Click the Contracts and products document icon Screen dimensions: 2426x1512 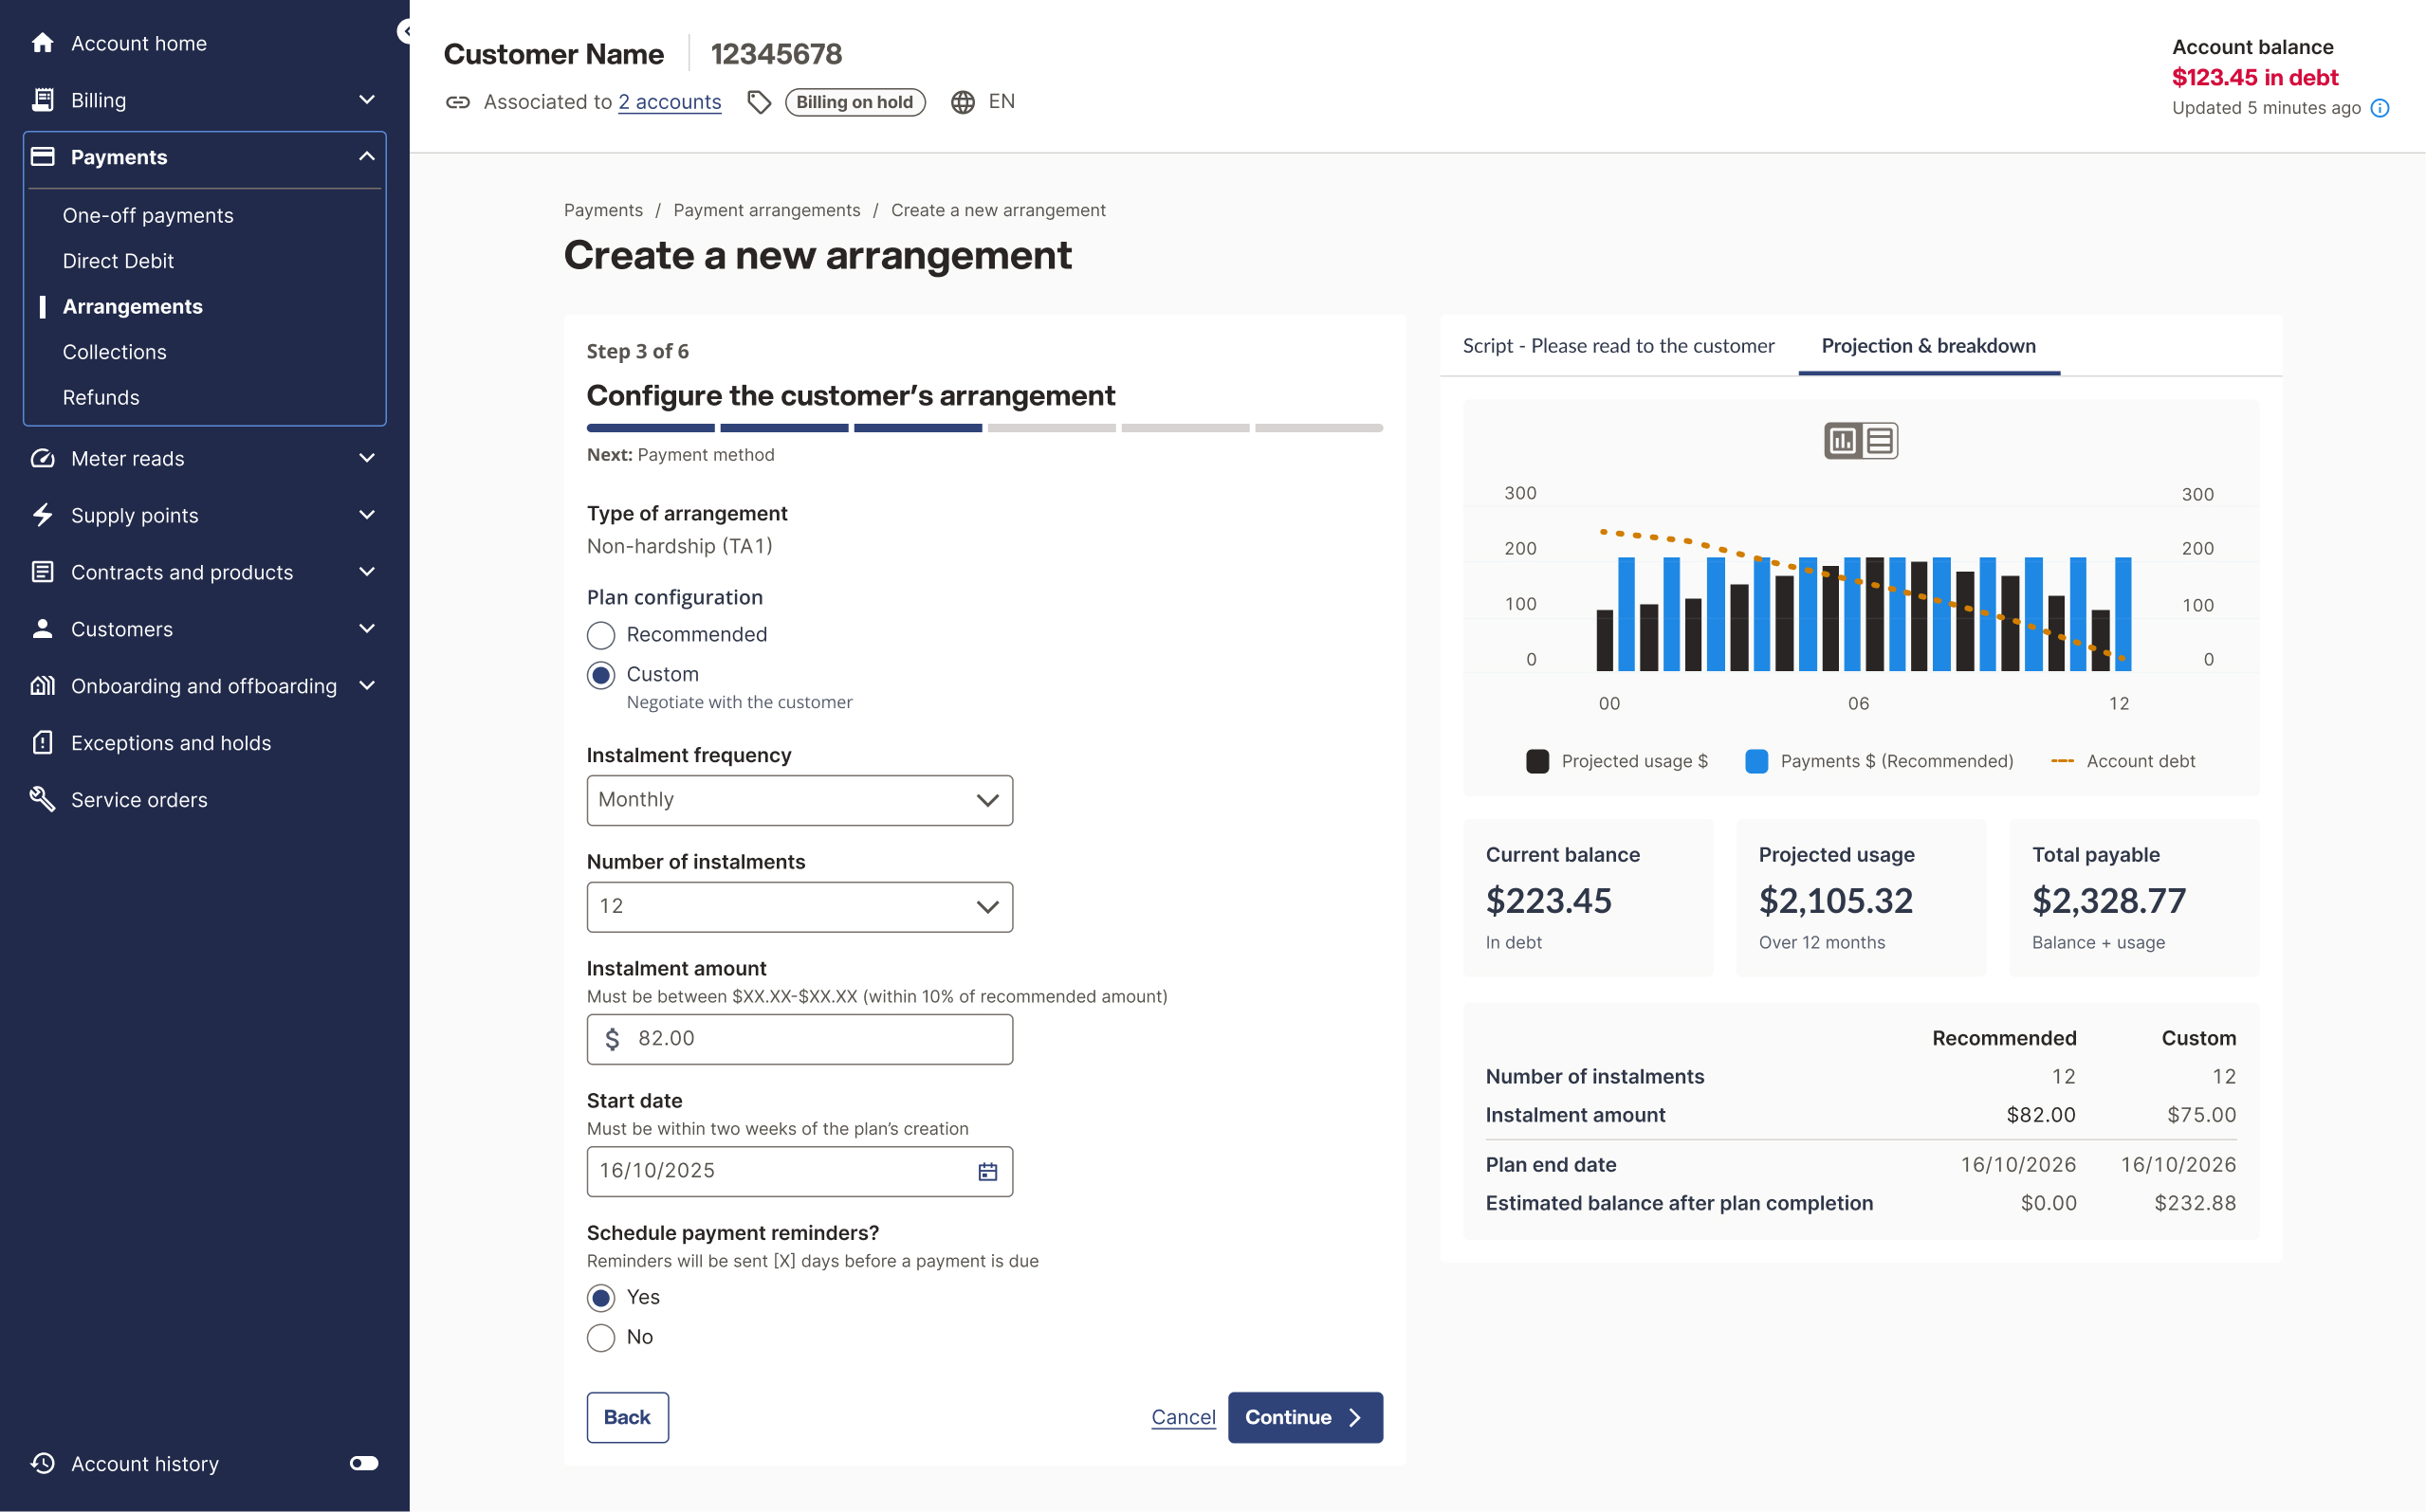[42, 572]
